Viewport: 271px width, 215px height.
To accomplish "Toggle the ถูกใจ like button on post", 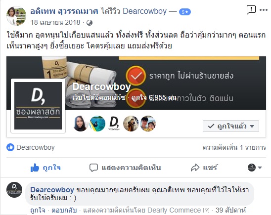I will [x=45, y=168].
